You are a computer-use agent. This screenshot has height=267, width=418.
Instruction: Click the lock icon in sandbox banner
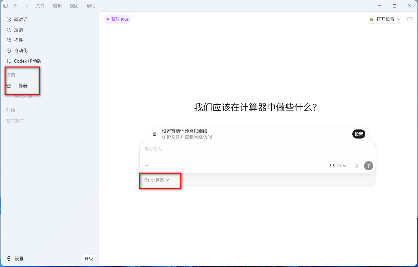155,134
